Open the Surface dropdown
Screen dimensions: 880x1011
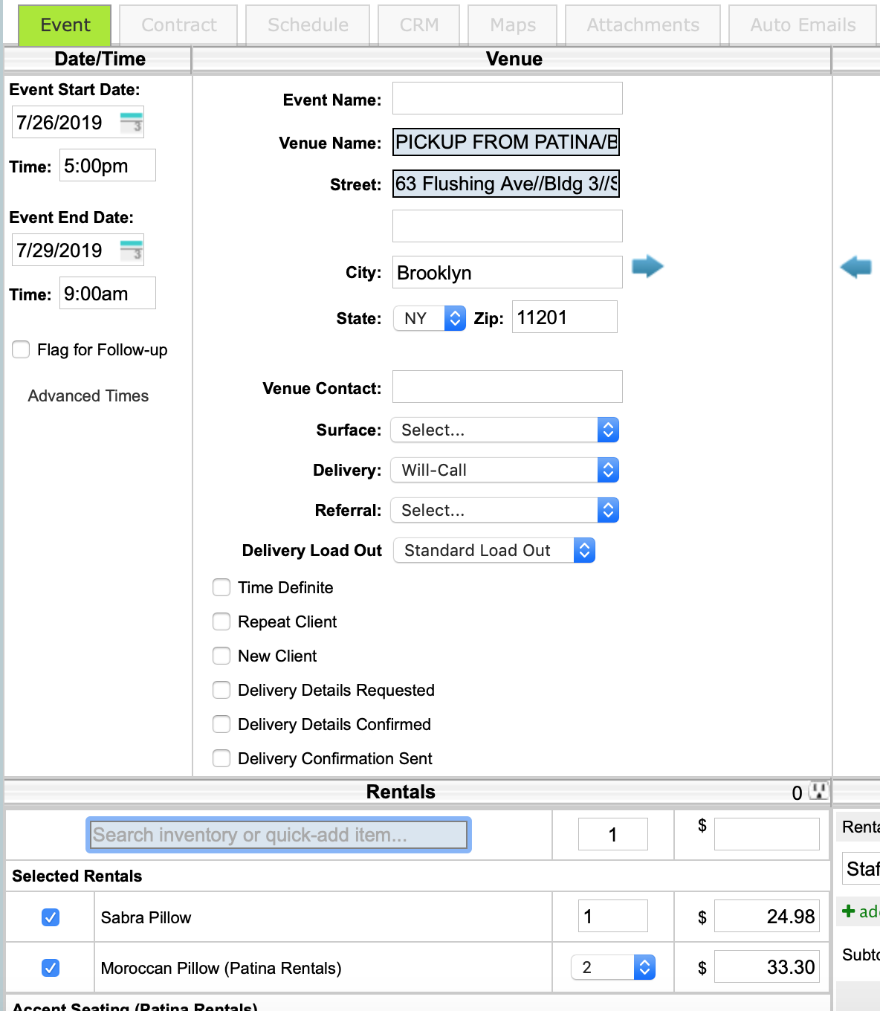pos(505,430)
